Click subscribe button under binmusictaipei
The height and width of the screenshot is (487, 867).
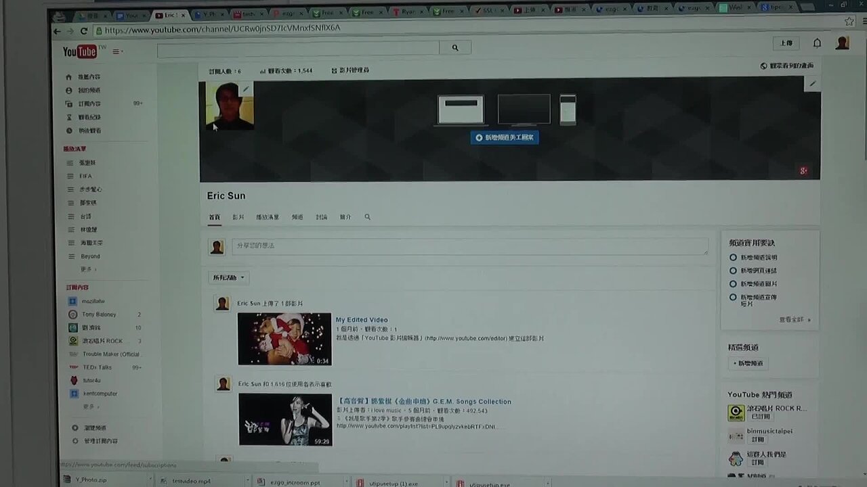pos(757,440)
